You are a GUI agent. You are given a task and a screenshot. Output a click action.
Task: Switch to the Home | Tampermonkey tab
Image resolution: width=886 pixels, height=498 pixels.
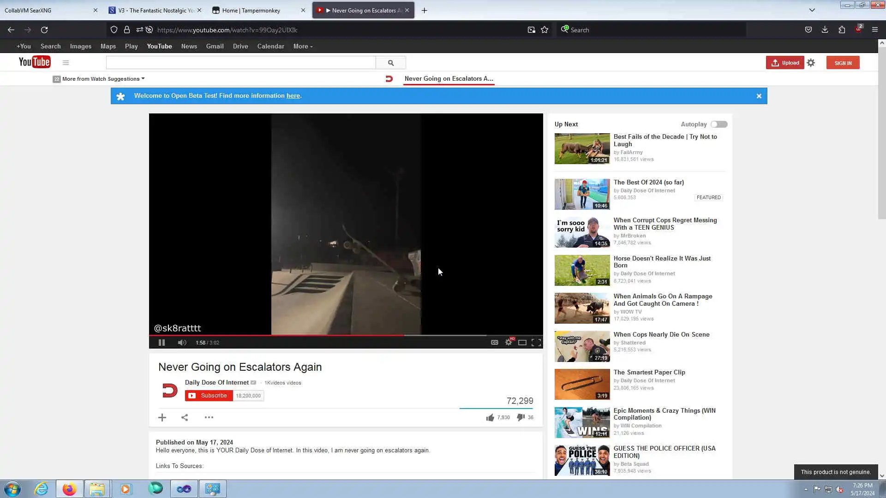(251, 10)
